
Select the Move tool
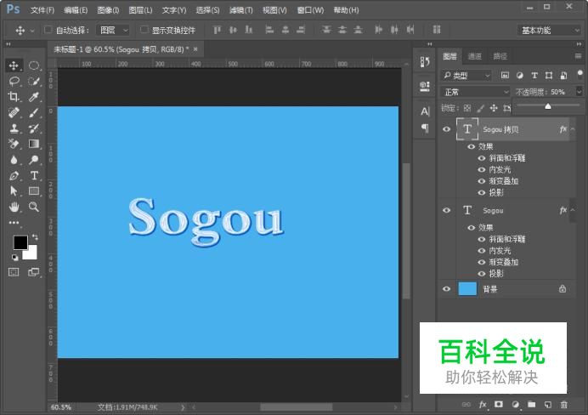click(x=14, y=65)
